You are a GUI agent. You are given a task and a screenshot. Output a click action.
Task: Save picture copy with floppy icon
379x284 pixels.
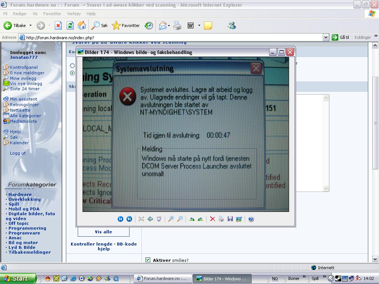coord(230,219)
